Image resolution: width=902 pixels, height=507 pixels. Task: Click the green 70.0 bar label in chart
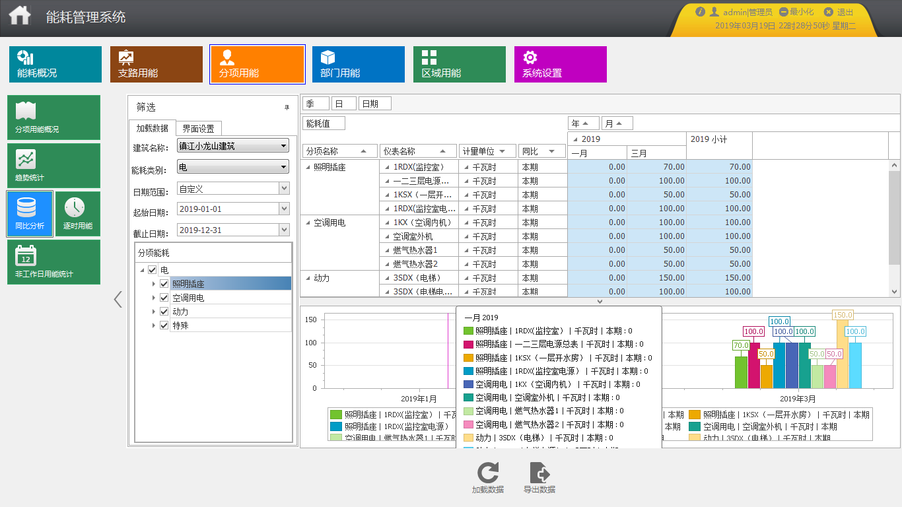tap(742, 345)
